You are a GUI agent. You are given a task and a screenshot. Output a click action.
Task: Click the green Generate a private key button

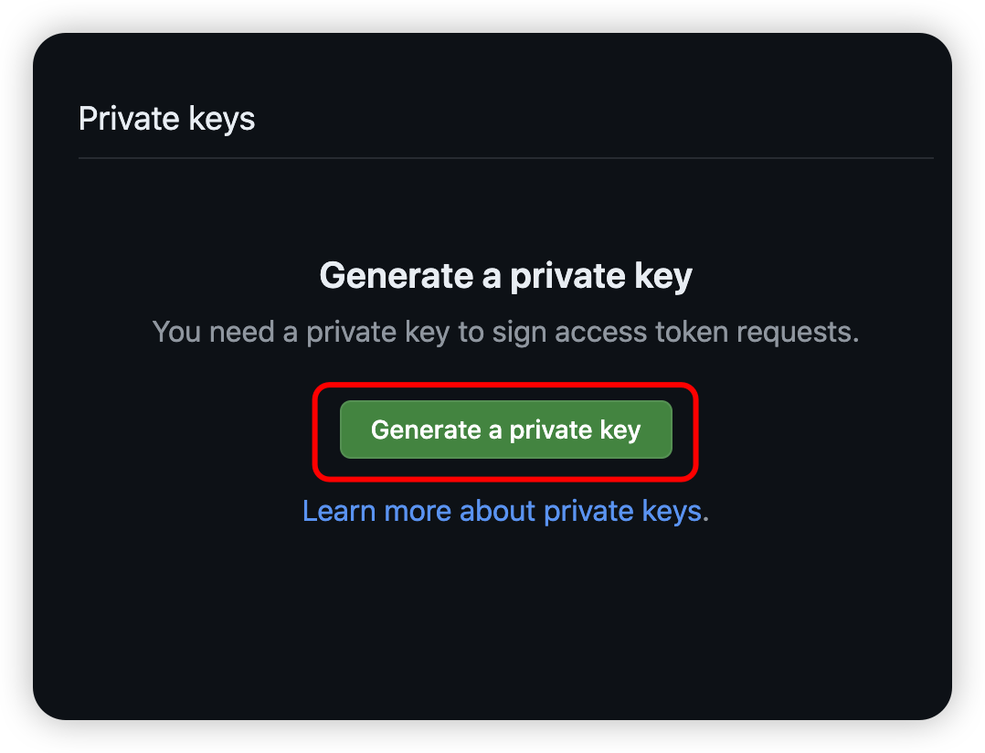click(505, 430)
